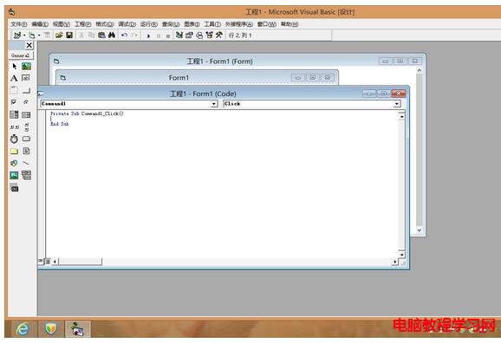
Task: Select the Frame control tool
Action: pyautogui.click(x=14, y=90)
